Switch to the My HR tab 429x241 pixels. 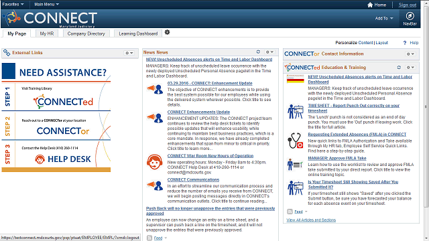[x=47, y=33]
